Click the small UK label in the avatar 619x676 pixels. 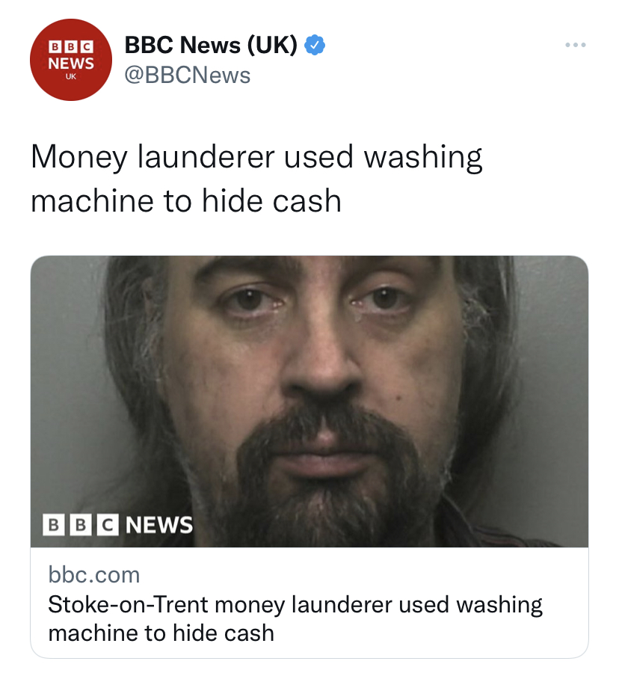click(71, 76)
